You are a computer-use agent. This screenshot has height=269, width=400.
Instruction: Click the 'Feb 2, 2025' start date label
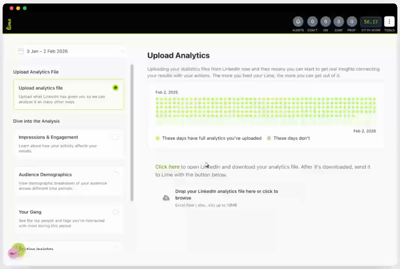[167, 92]
